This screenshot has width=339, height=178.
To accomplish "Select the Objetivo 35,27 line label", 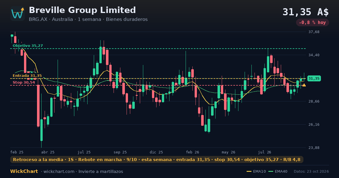I will pyautogui.click(x=28, y=45).
